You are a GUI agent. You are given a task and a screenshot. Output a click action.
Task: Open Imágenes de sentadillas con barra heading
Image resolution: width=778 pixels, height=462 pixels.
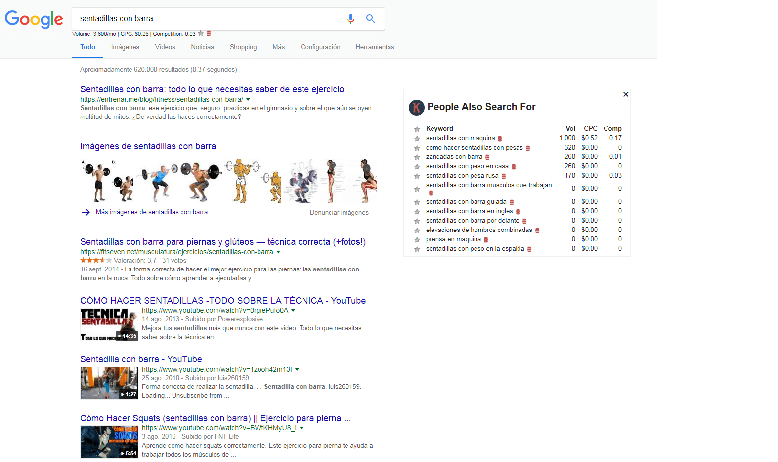click(148, 146)
